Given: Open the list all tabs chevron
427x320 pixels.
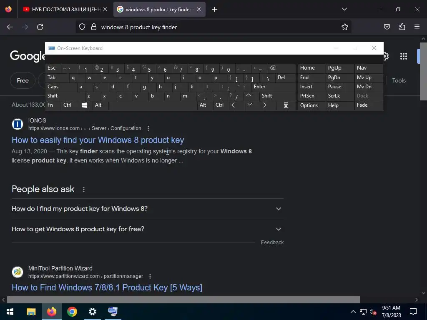Looking at the screenshot, I should pos(344,9).
